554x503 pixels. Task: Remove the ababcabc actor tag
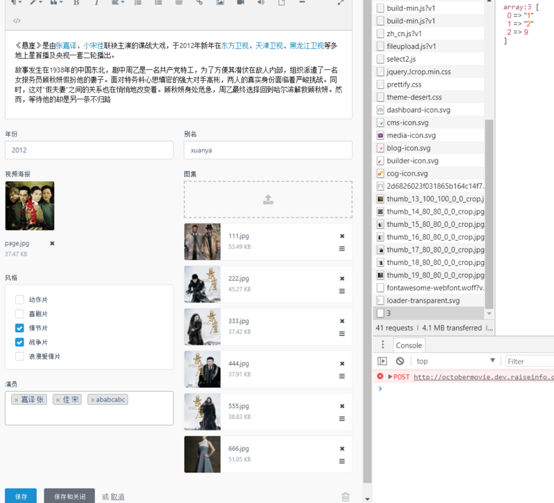93,400
